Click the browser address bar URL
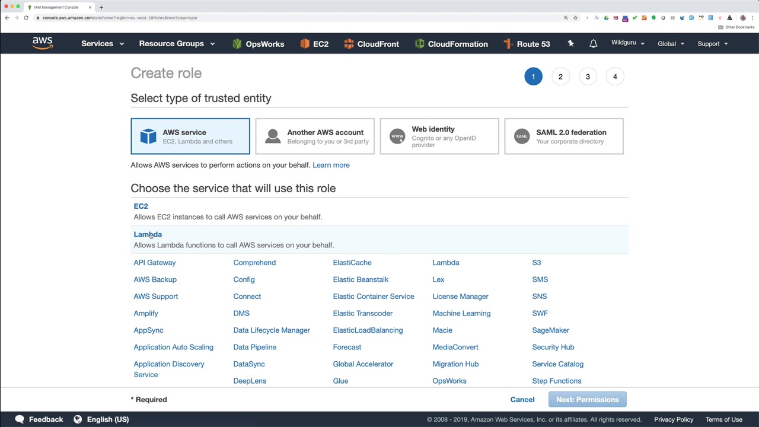Image resolution: width=759 pixels, height=427 pixels. coord(120,18)
